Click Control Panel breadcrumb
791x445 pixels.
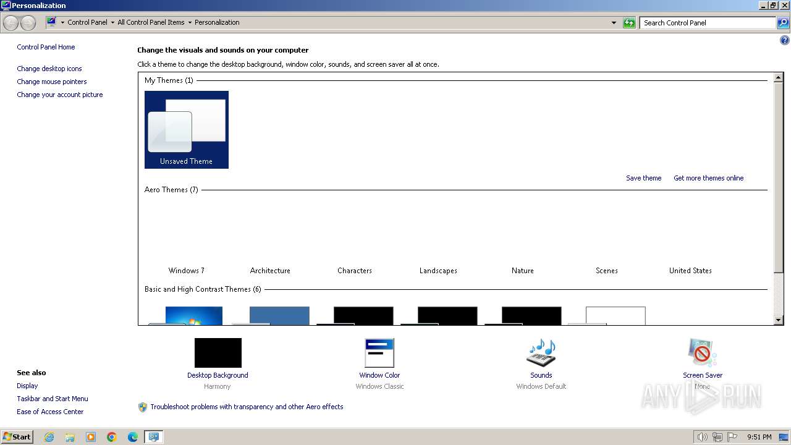(x=87, y=22)
